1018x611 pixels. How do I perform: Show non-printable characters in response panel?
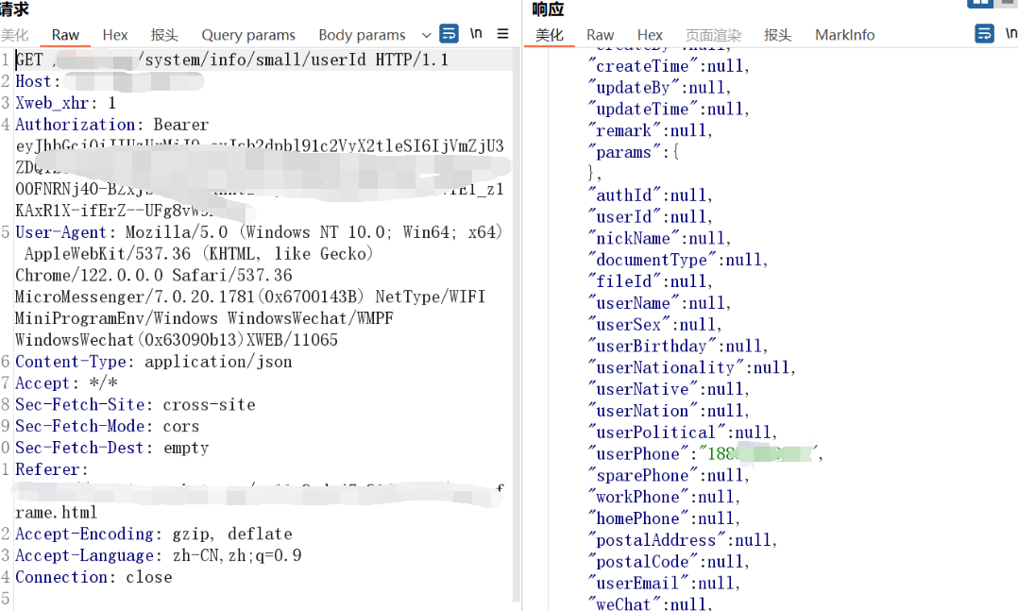(1010, 34)
